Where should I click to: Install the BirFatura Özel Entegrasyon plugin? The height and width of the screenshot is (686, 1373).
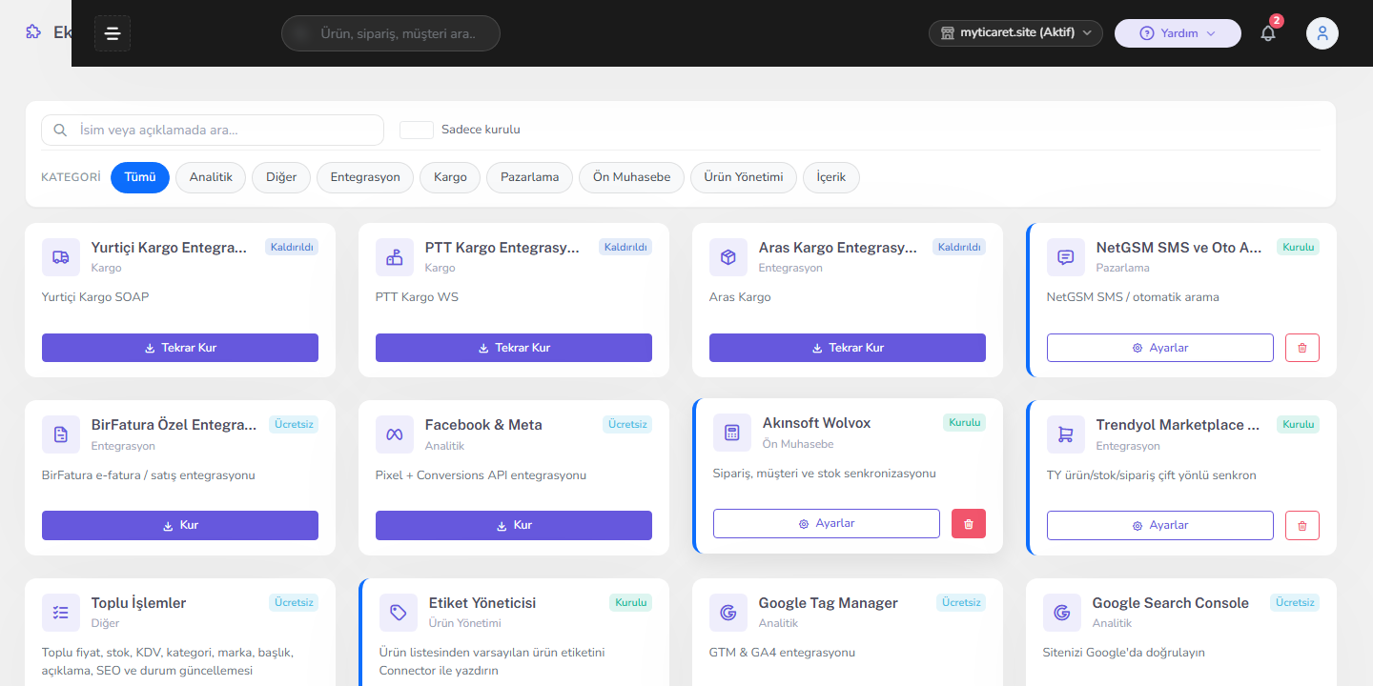pos(180,525)
